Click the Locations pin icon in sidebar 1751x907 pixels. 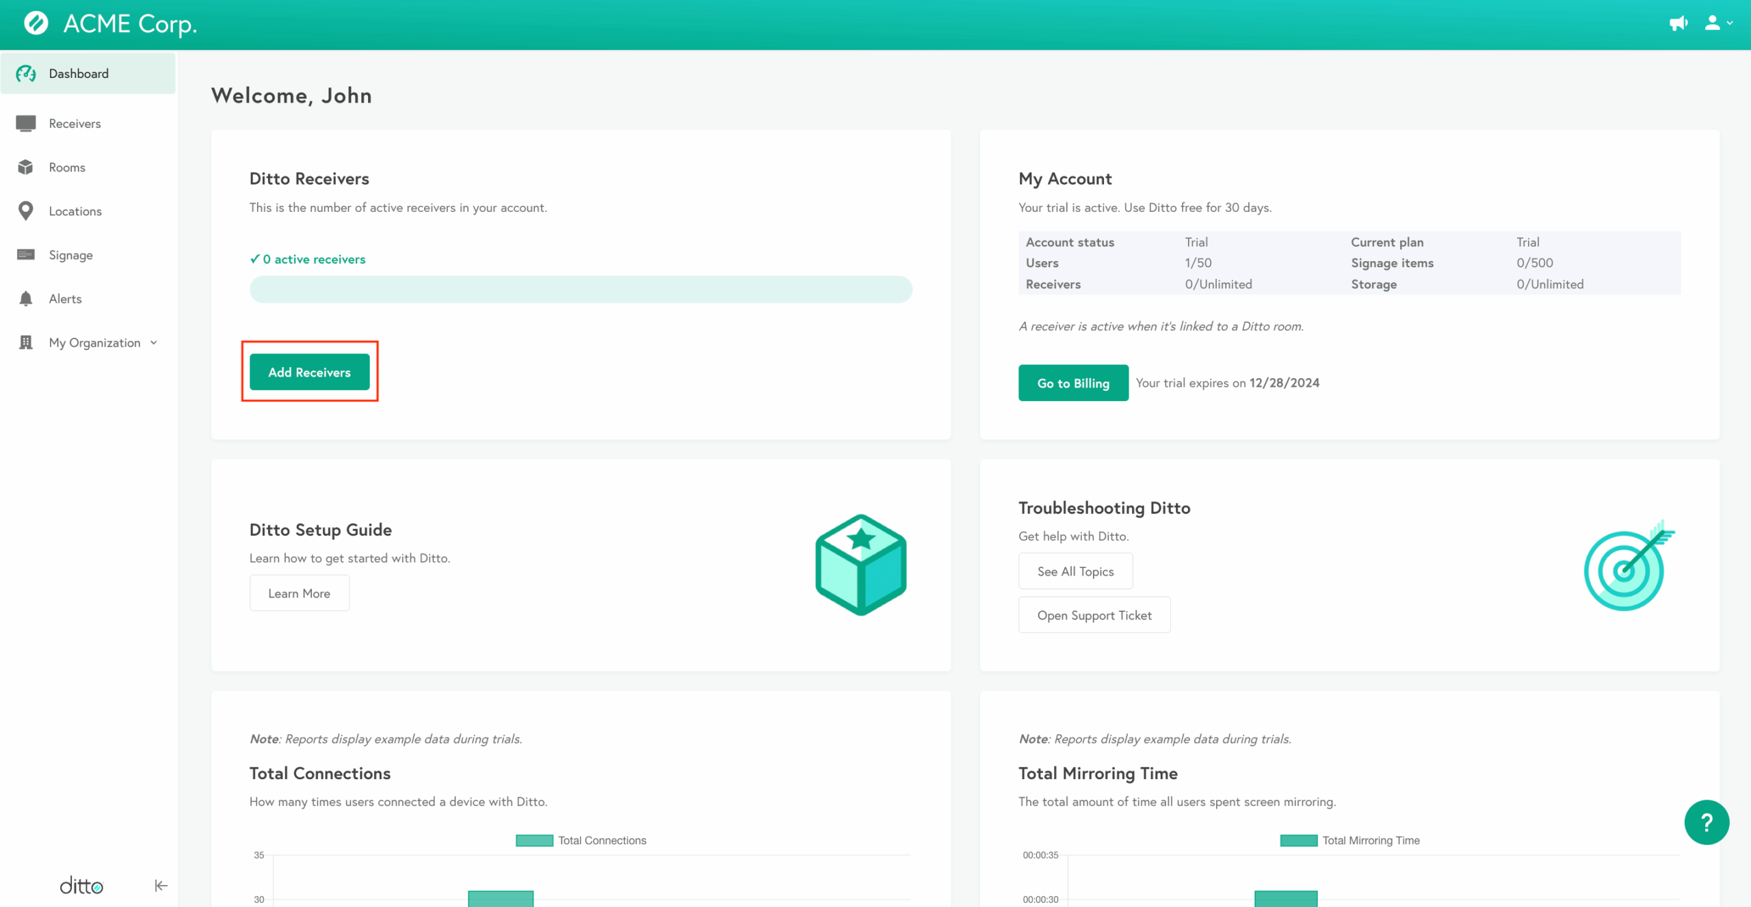(x=26, y=211)
